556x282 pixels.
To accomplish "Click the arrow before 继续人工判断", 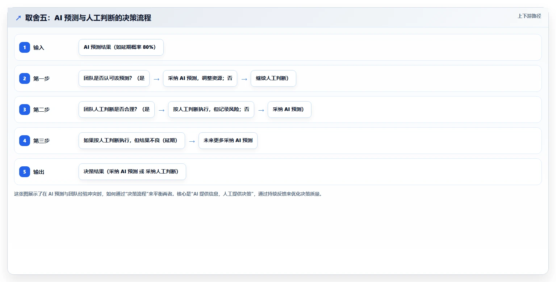I will 244,79.
